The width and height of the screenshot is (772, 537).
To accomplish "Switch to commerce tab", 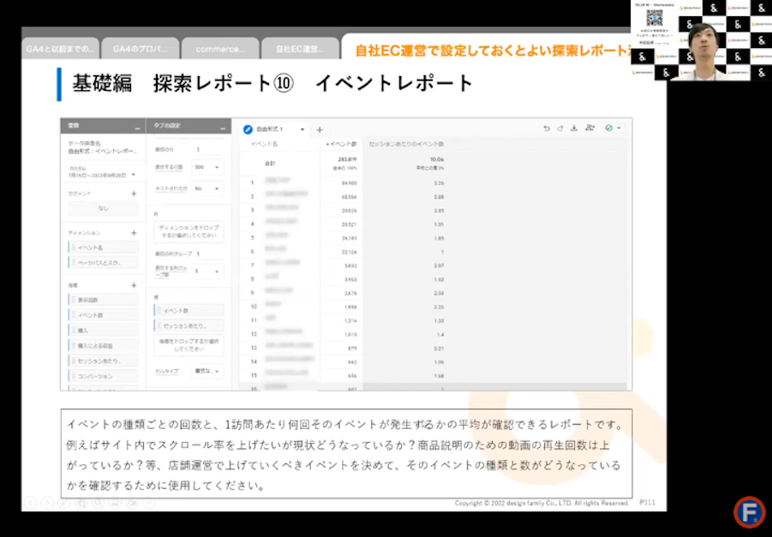I will 220,49.
